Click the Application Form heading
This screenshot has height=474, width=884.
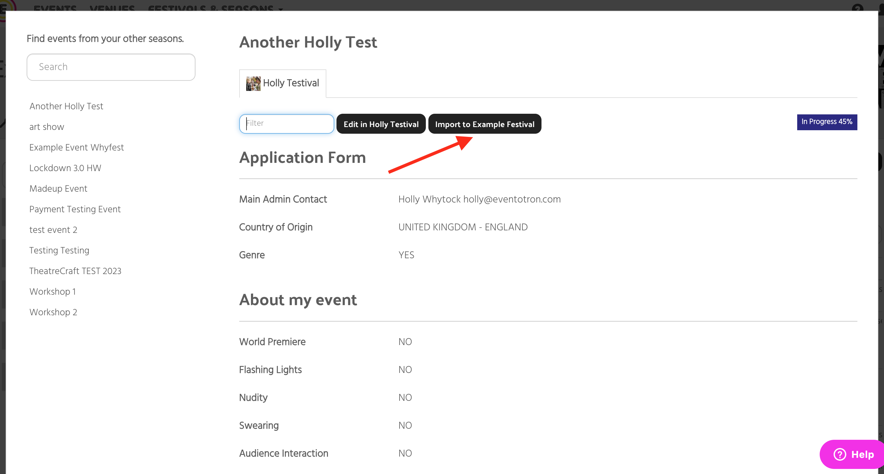[302, 157]
